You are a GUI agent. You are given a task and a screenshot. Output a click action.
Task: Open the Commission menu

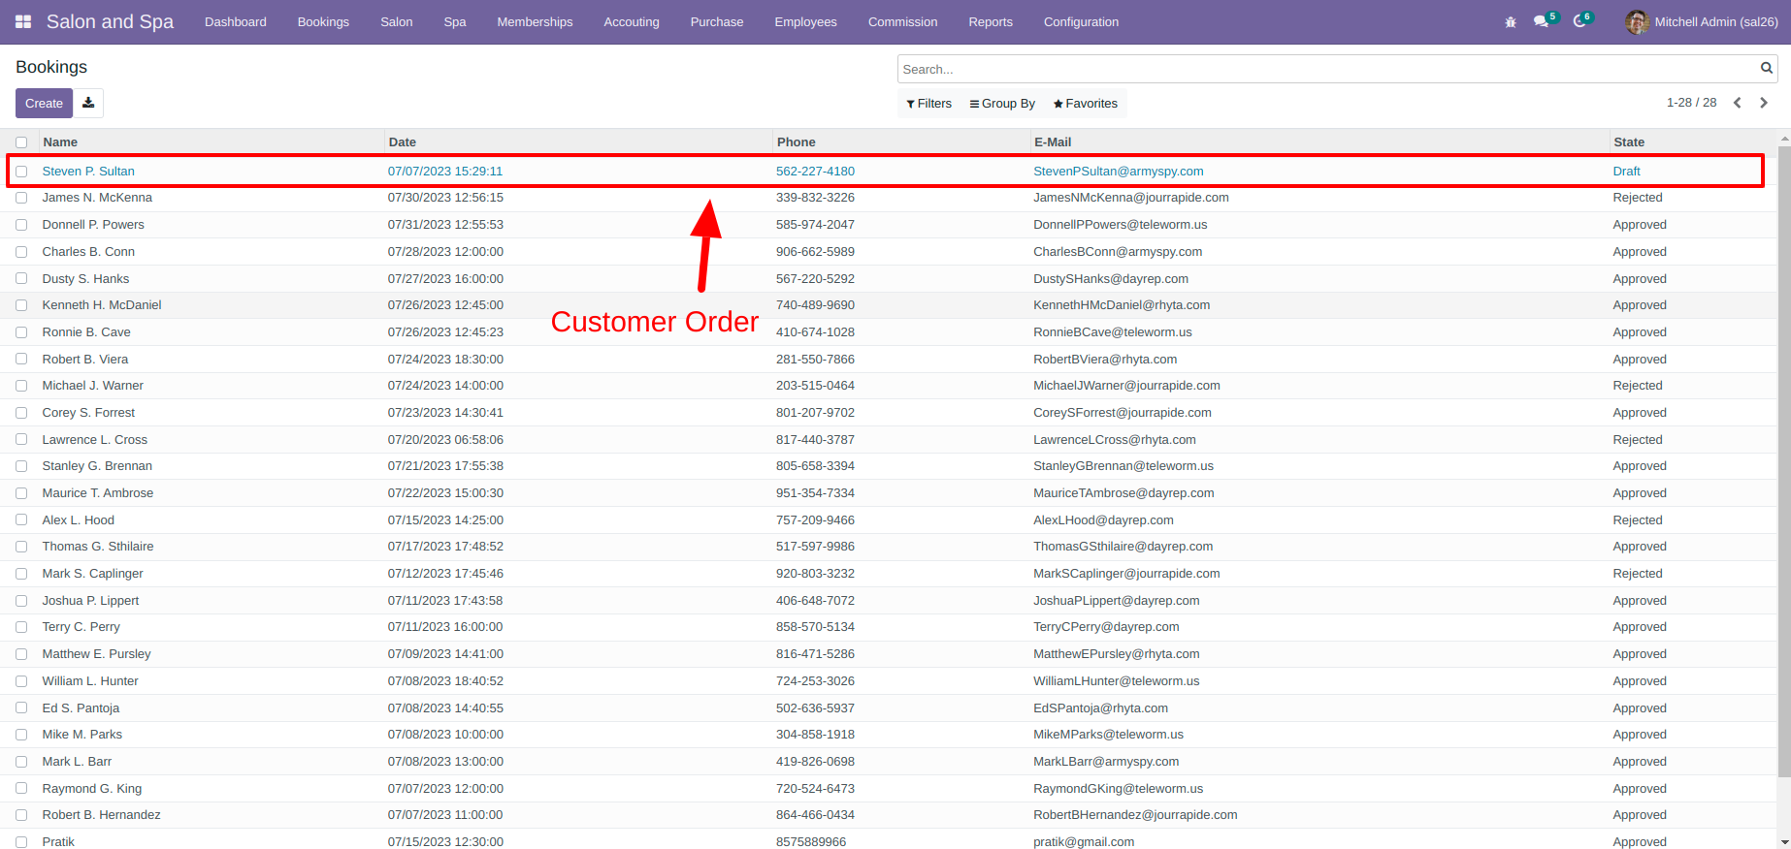tap(902, 21)
